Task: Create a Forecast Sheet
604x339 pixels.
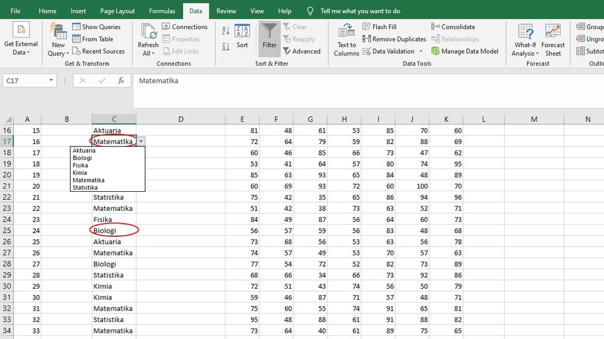Action: coord(553,39)
